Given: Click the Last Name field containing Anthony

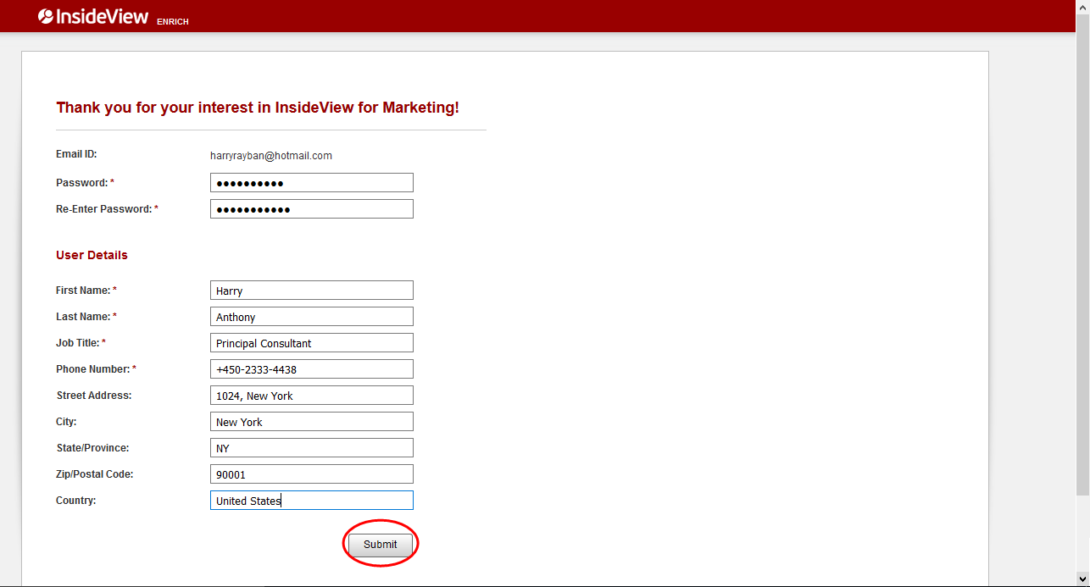Looking at the screenshot, I should point(312,317).
